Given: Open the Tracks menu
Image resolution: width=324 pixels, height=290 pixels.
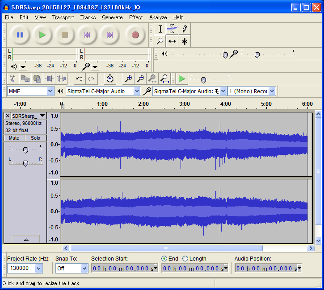Looking at the screenshot, I should [88, 17].
